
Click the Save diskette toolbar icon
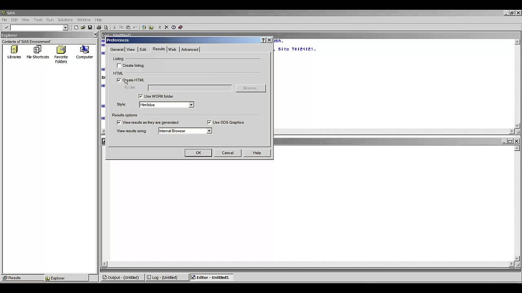pyautogui.click(x=90, y=27)
